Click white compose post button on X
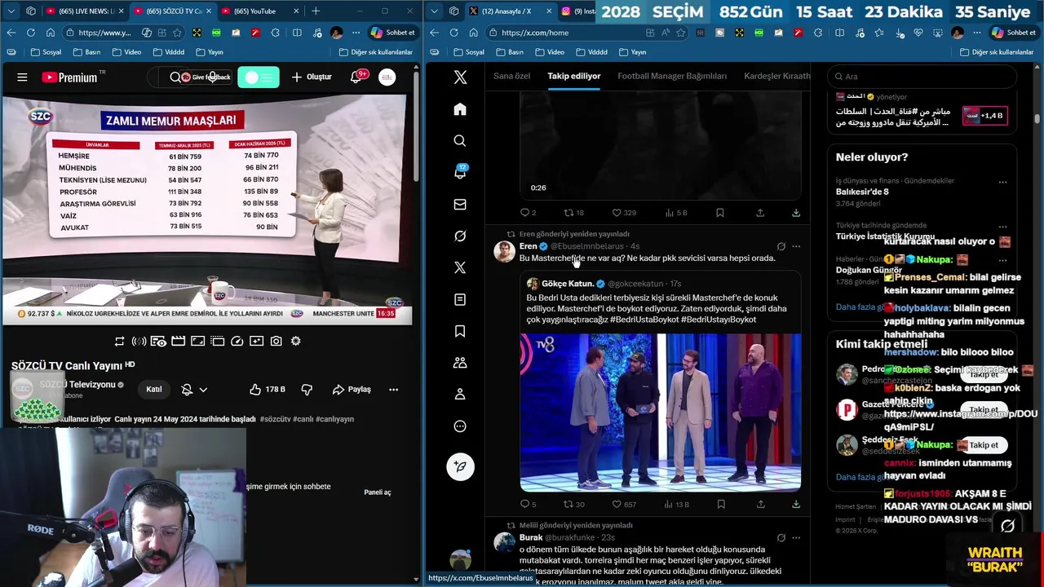 point(460,467)
